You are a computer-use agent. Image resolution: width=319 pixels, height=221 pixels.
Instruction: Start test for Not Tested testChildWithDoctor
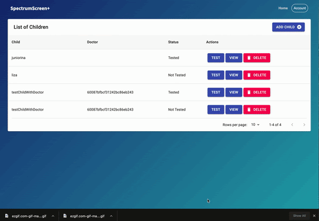coord(216,109)
